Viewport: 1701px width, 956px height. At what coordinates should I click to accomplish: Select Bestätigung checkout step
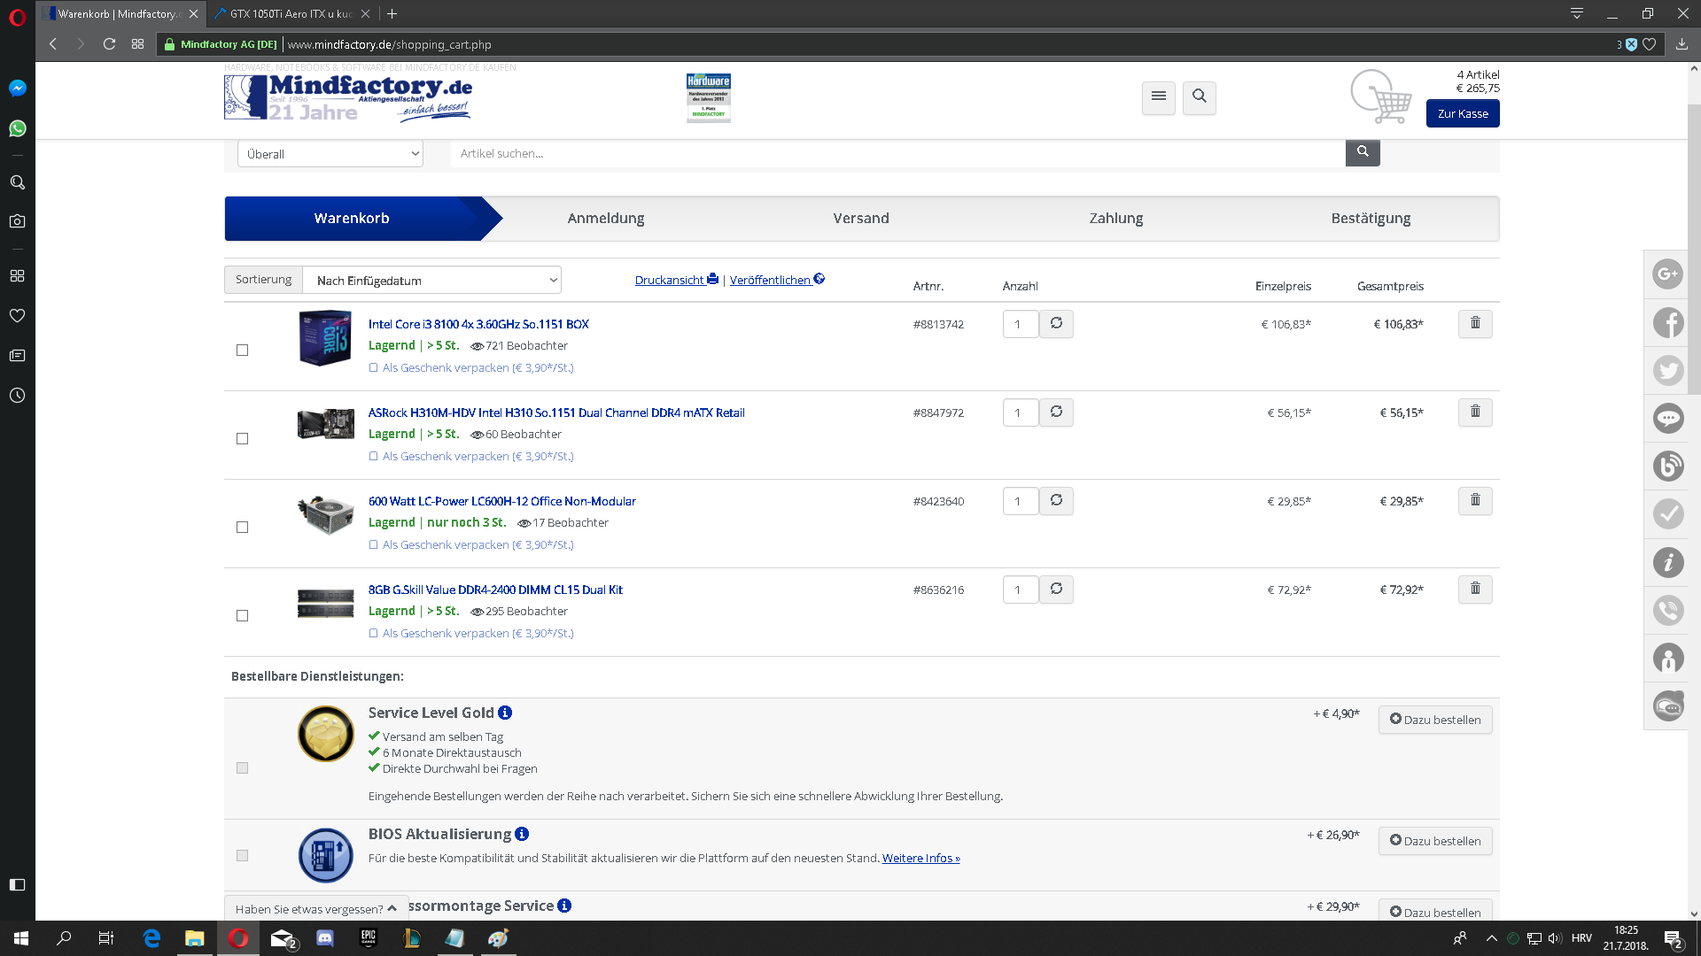pyautogui.click(x=1371, y=219)
